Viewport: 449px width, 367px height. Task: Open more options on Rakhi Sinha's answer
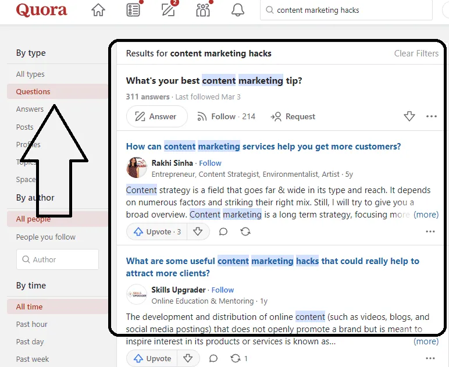coord(430,231)
